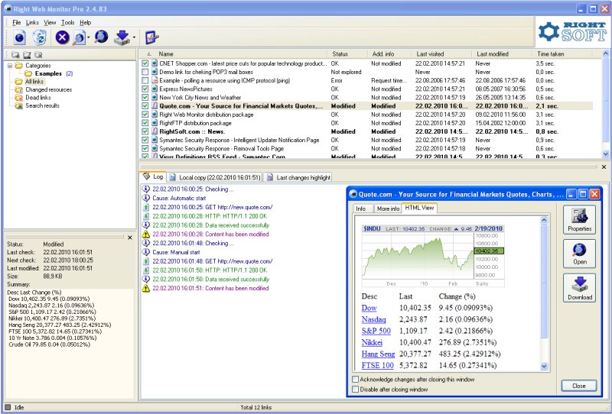The image size is (612, 414).
Task: Click the HTML View scroll down arrow
Action: pos(544,367)
